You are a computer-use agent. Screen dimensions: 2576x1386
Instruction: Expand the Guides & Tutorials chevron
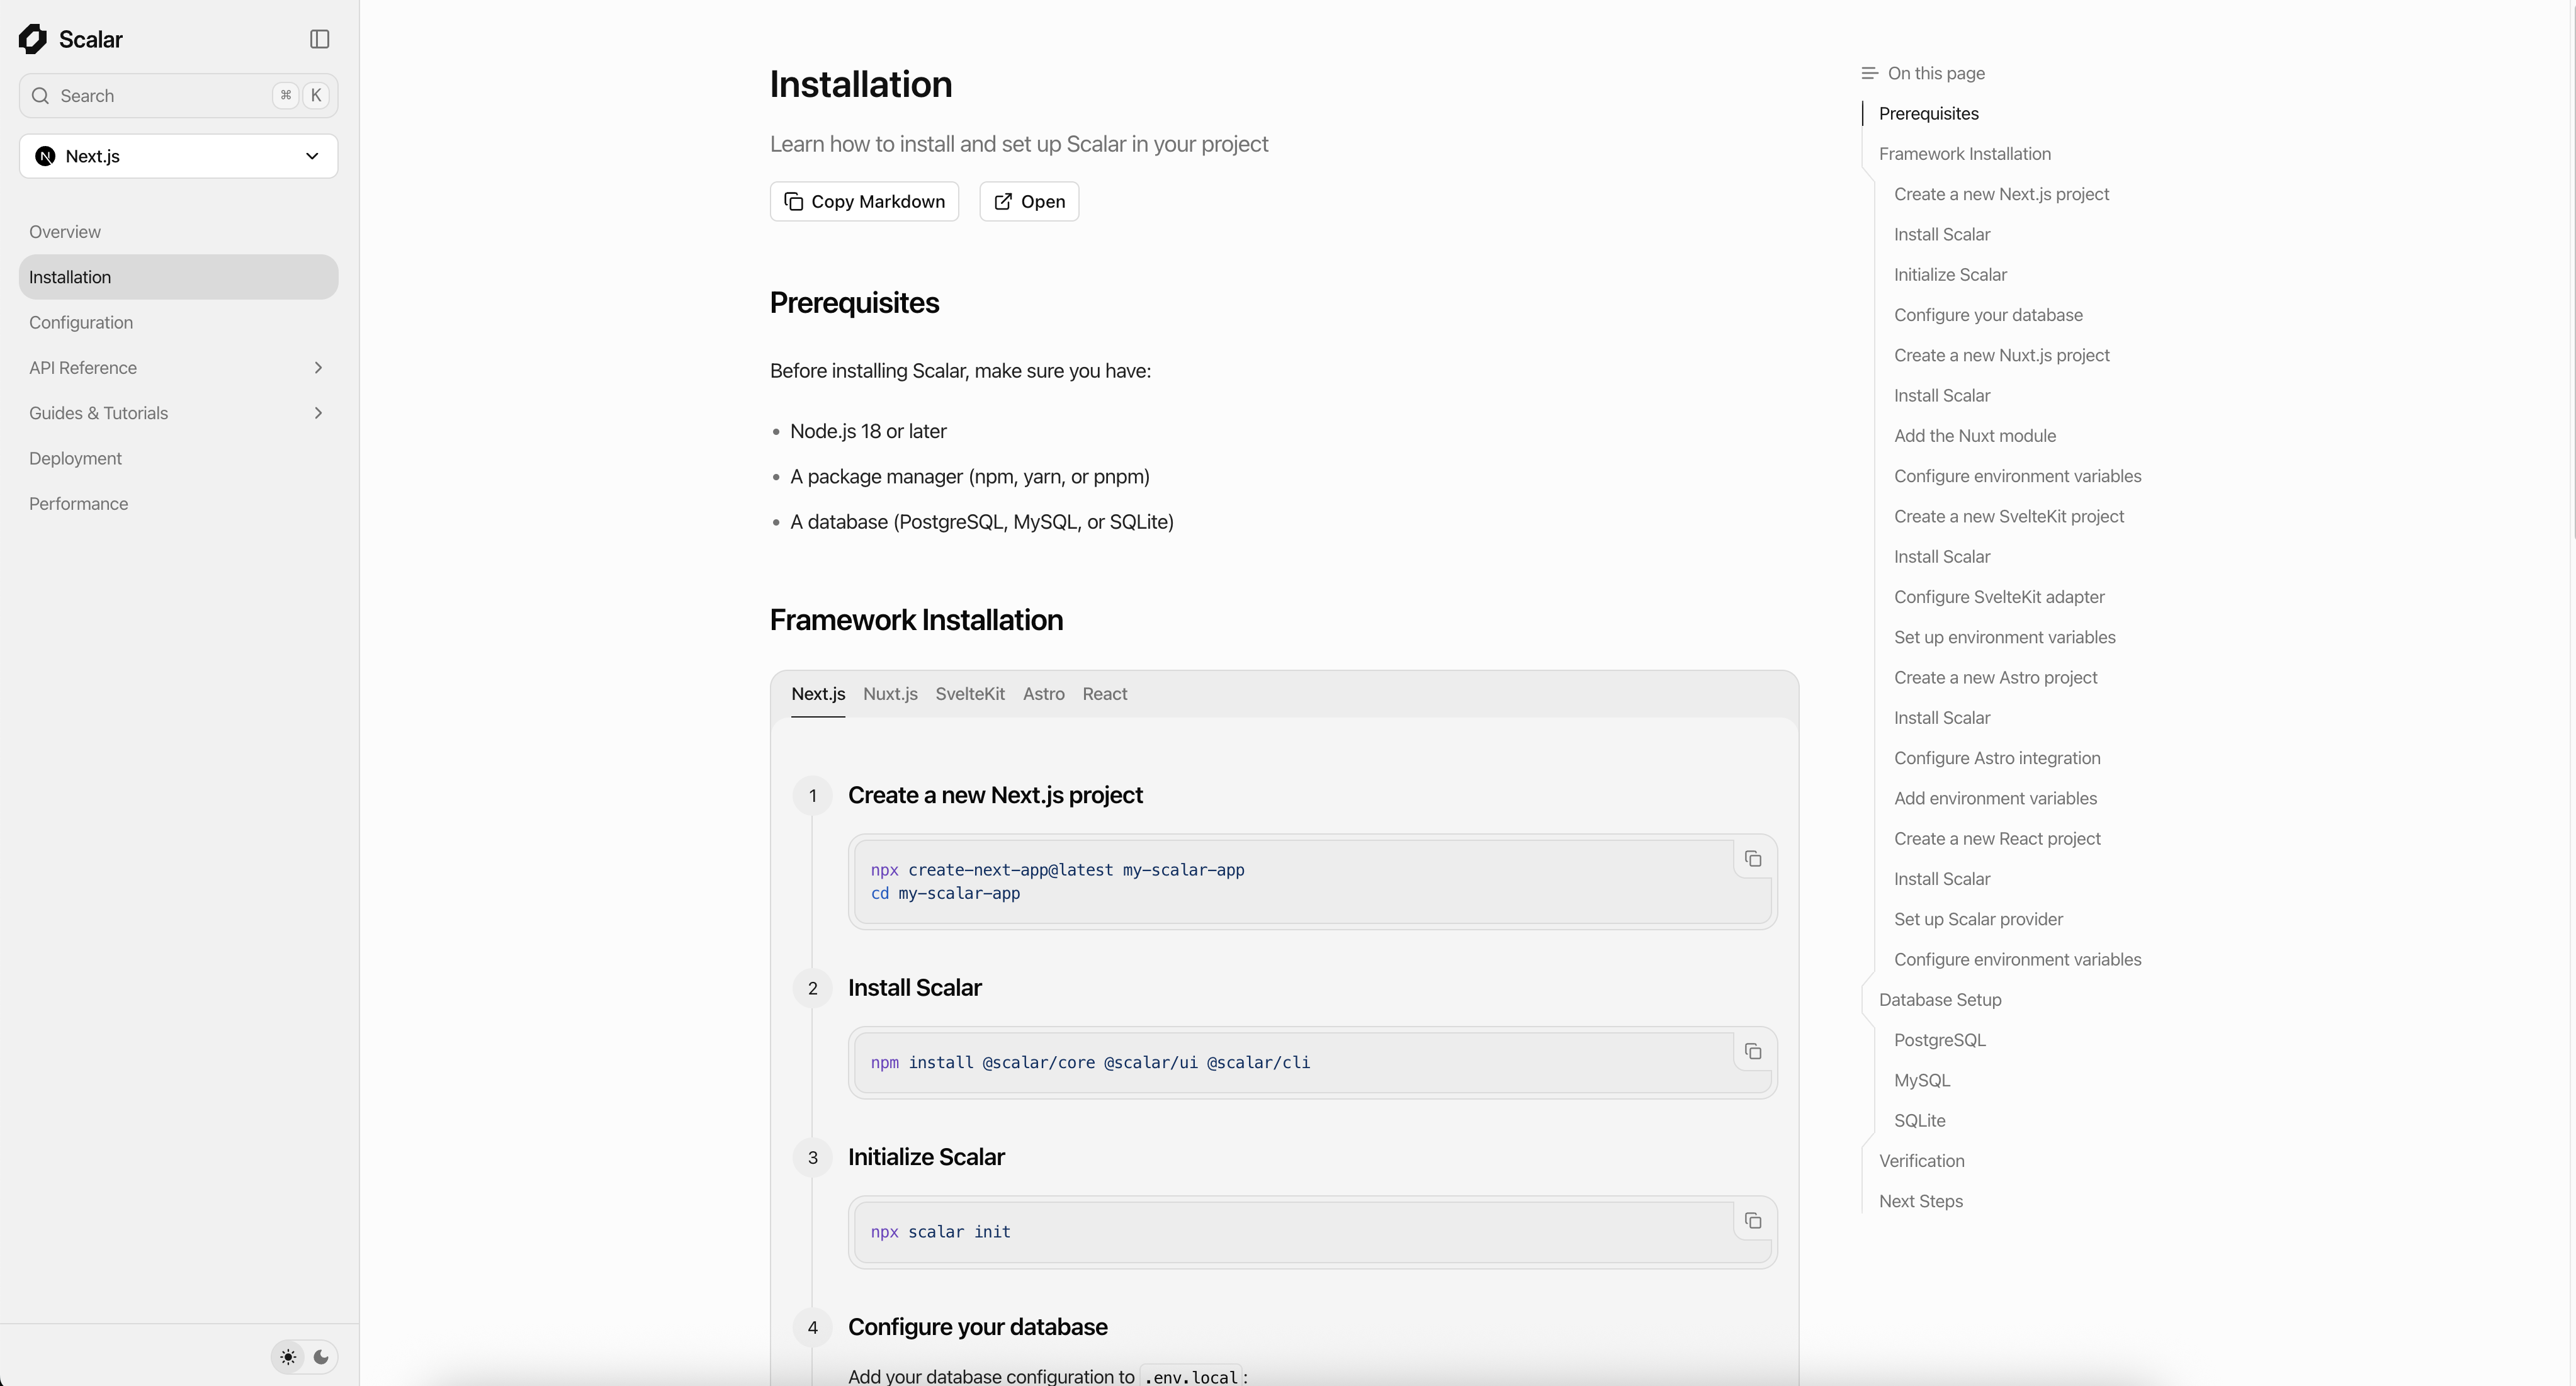[318, 413]
